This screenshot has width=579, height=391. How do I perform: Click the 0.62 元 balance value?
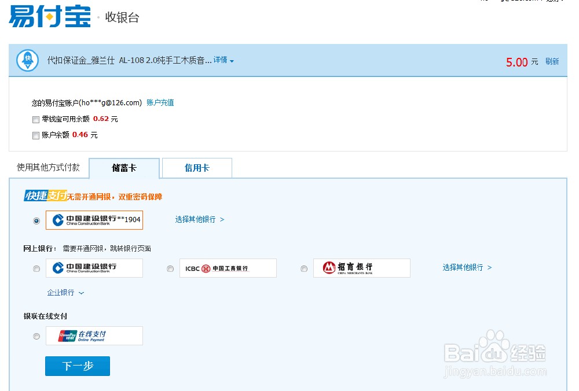pos(105,119)
